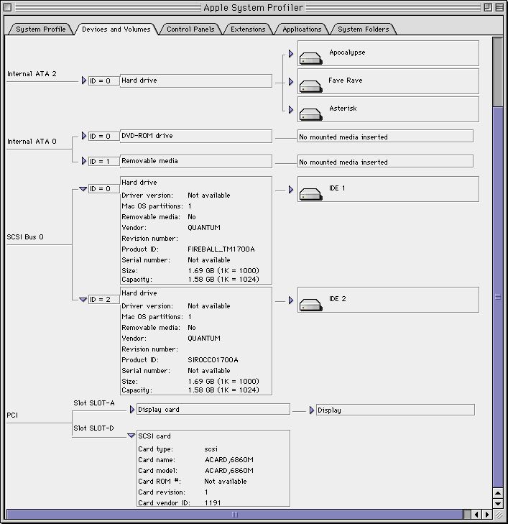Screen dimensions: 508x524
Task: Expand the Removable media ID 1 details
Action: (84, 161)
